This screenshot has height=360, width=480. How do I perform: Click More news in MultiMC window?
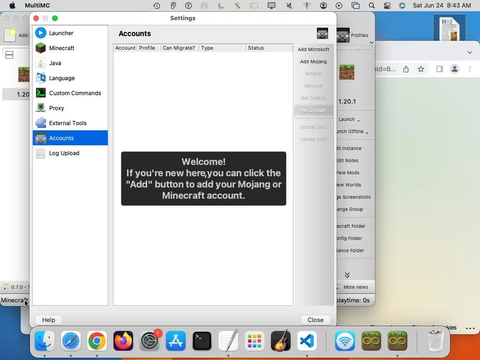point(355,287)
